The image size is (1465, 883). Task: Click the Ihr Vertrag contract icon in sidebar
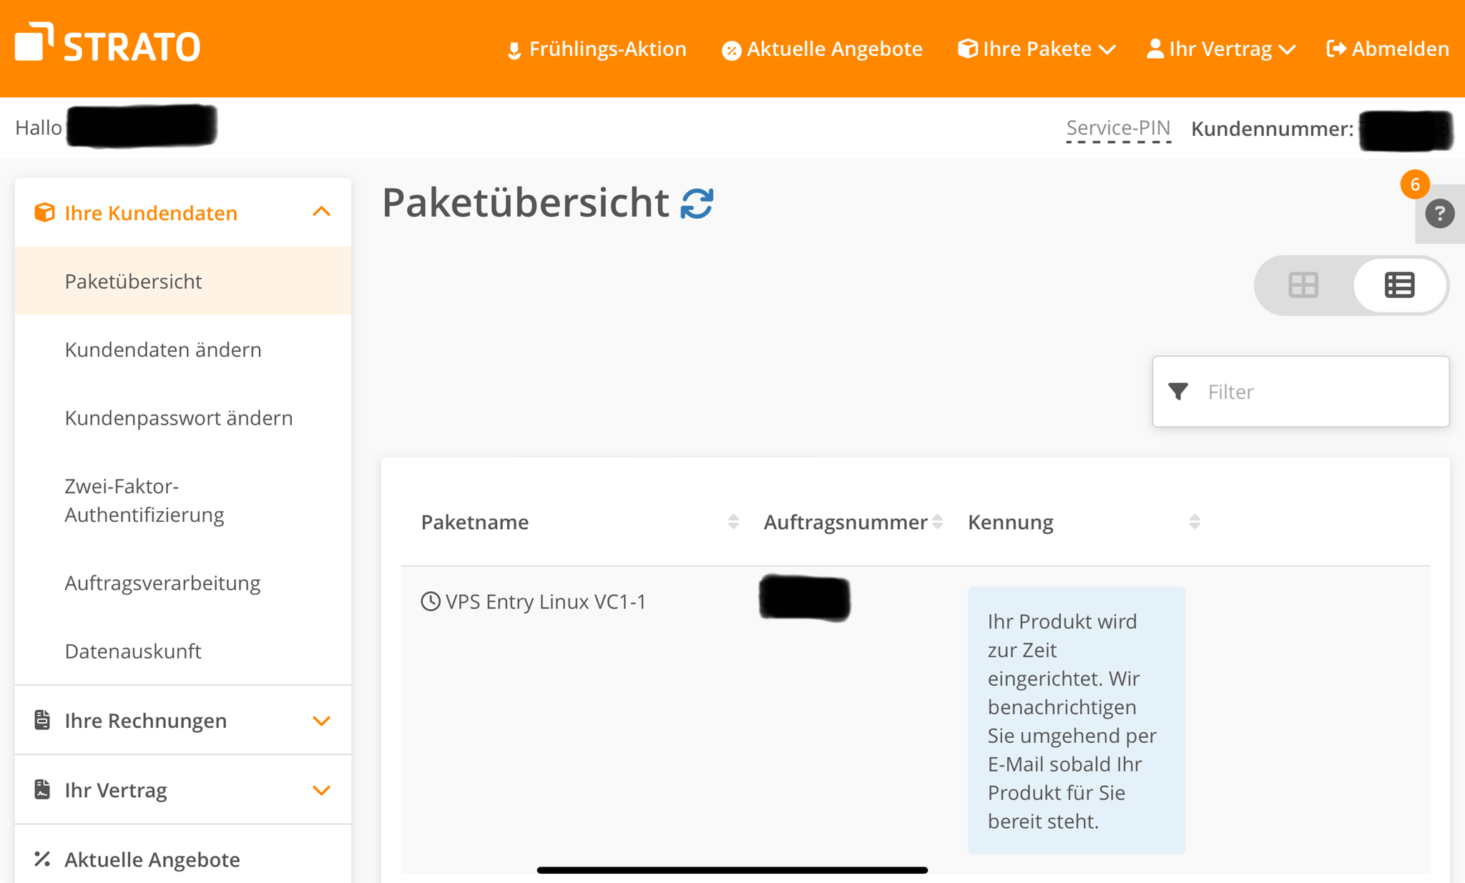42,789
